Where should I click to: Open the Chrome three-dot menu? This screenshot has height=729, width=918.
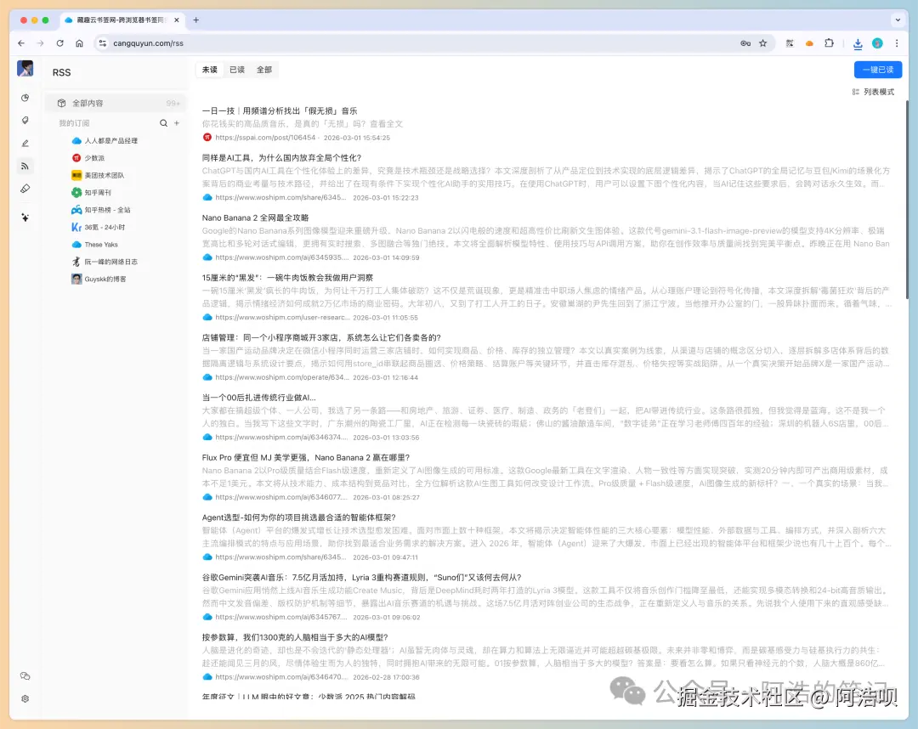point(897,43)
